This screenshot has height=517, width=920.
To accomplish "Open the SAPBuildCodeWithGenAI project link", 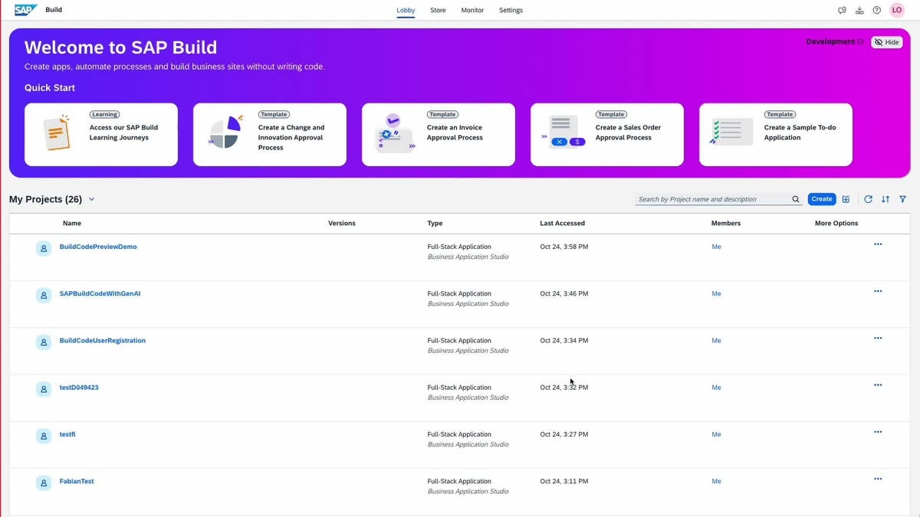I will click(x=100, y=293).
